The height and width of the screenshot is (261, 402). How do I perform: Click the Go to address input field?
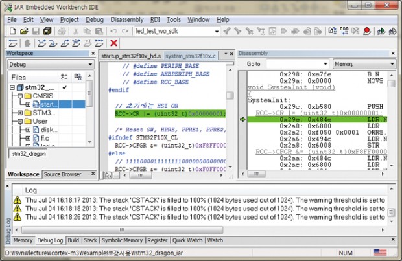(x=294, y=64)
